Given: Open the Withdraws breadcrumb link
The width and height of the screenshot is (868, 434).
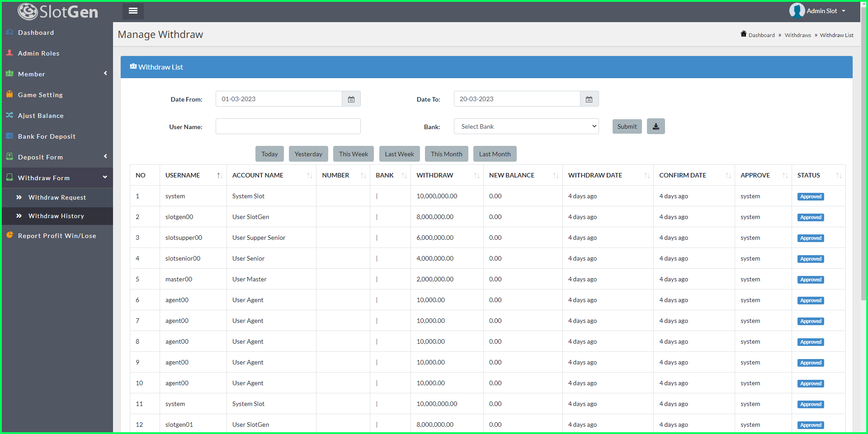Looking at the screenshot, I should [x=797, y=35].
